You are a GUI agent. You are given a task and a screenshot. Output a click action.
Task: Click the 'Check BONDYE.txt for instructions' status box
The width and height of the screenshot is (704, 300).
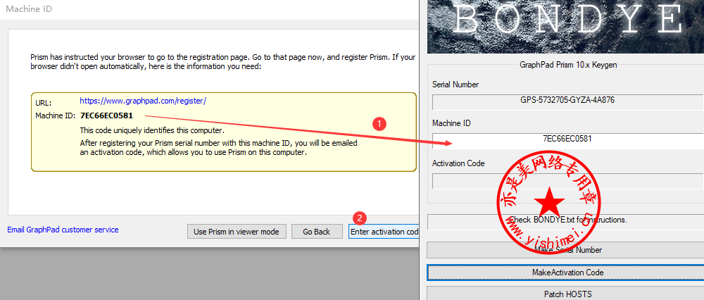pyautogui.click(x=566, y=221)
